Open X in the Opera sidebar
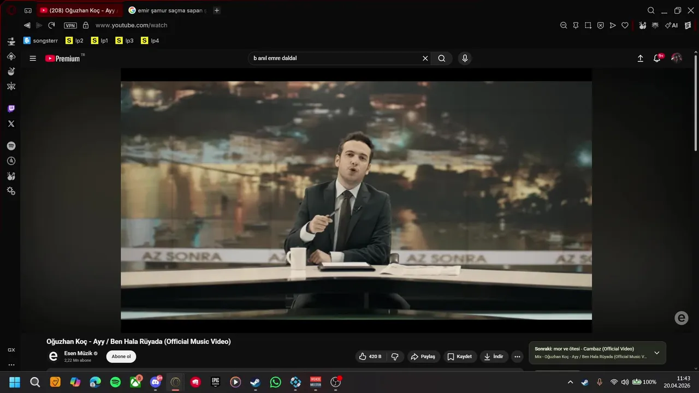The height and width of the screenshot is (393, 699). pos(11,124)
